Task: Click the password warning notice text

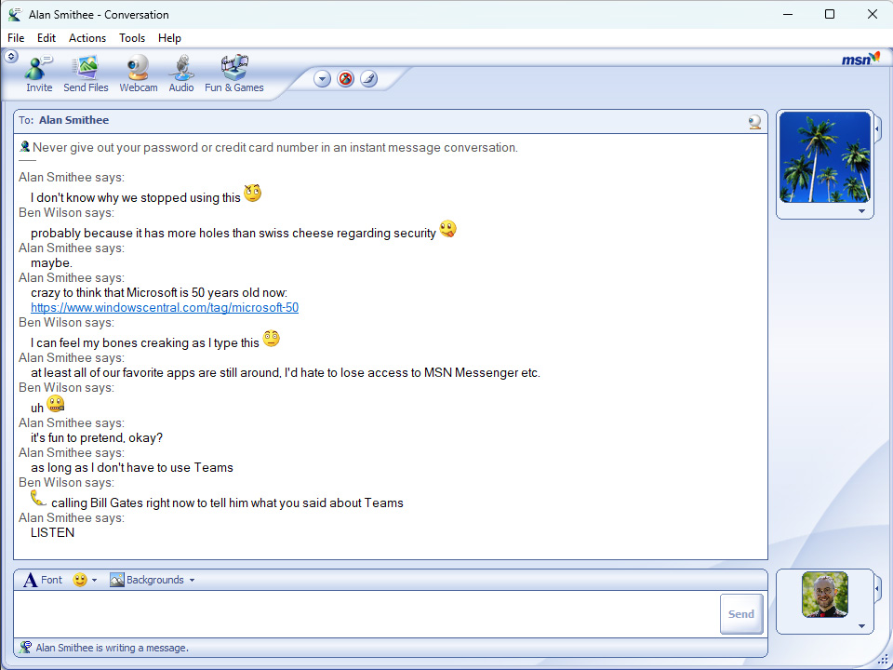Action: tap(275, 148)
